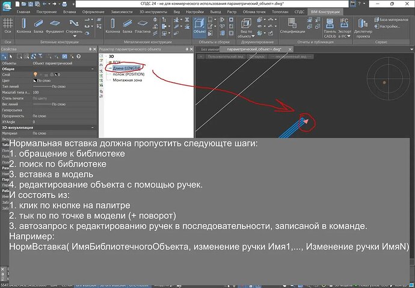Screen dimensions: 415x288
Task: Click the Цвет По слою color swatch
Action: click(x=35, y=80)
